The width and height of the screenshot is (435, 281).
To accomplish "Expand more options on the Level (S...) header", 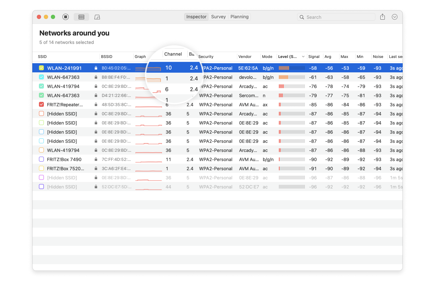I will coord(303,57).
